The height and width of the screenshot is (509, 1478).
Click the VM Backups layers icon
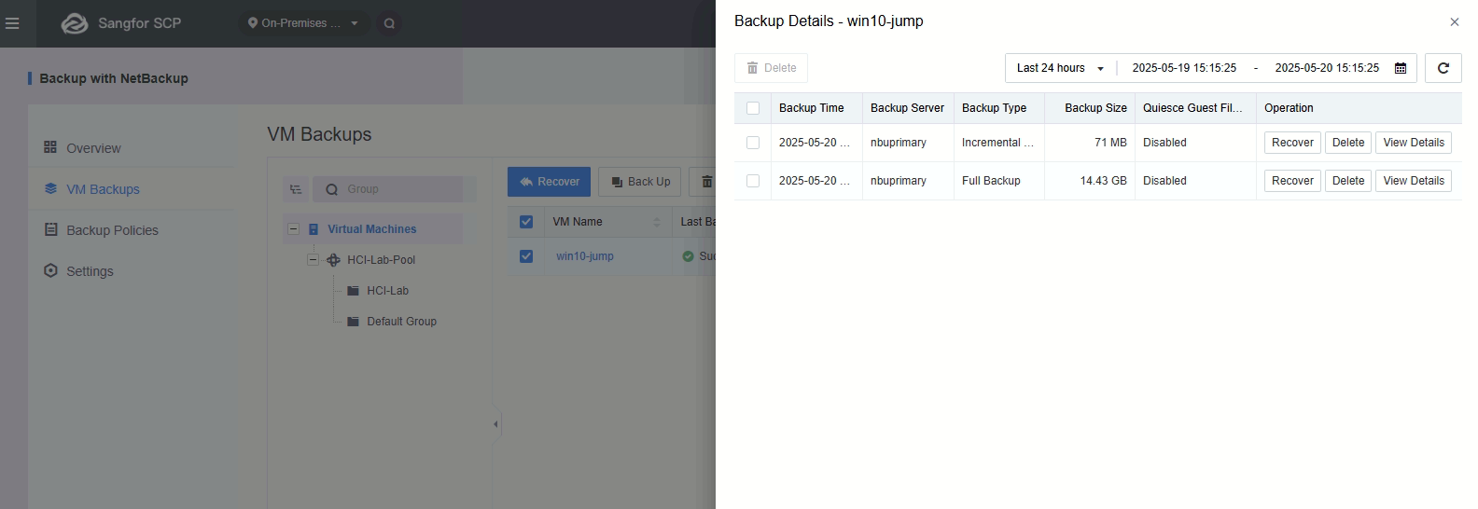pyautogui.click(x=50, y=188)
